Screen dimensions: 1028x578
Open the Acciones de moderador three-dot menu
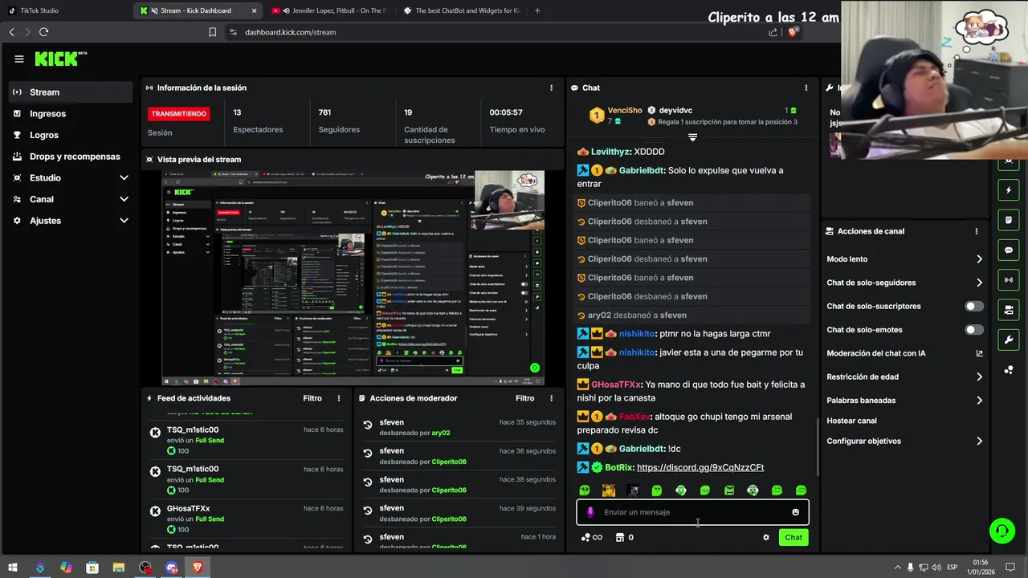point(551,398)
